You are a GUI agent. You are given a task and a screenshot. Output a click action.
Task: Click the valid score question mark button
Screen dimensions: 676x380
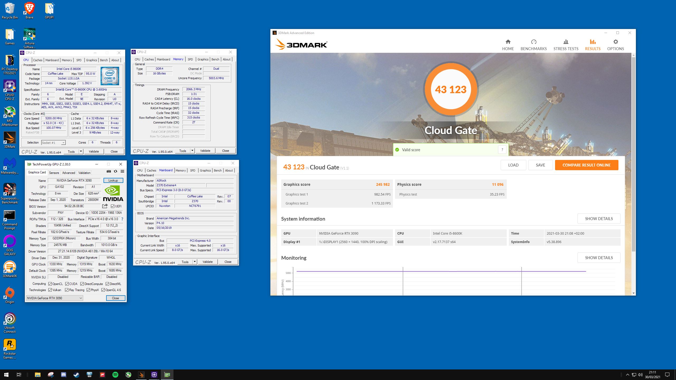coord(502,150)
